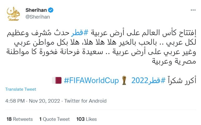This screenshot has width=201, height=125.
Task: Click Translate Tweet
Action: 21,89
